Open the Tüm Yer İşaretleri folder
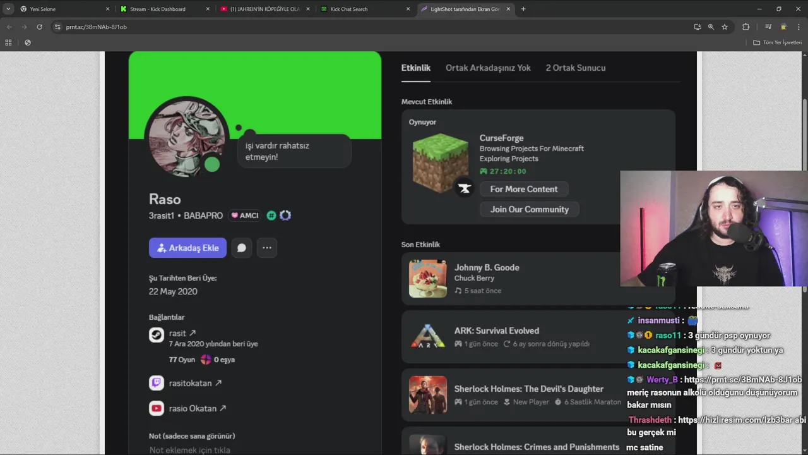Screen dimensions: 808x455 [x=777, y=42]
